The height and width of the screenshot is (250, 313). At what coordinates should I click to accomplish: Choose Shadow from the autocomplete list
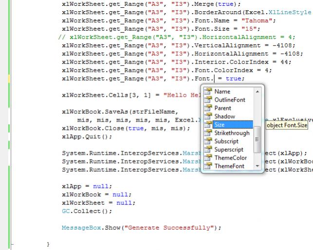pos(224,116)
